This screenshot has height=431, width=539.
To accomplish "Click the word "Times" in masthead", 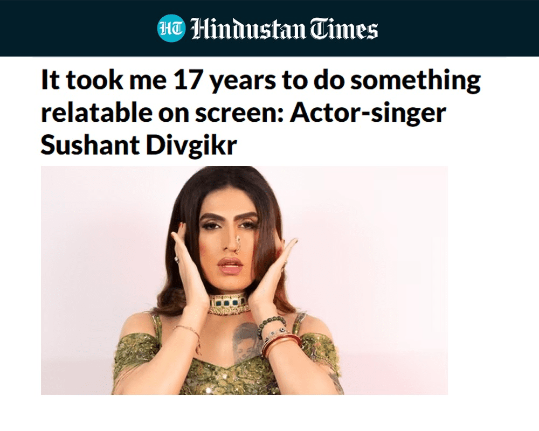I will coord(344,29).
